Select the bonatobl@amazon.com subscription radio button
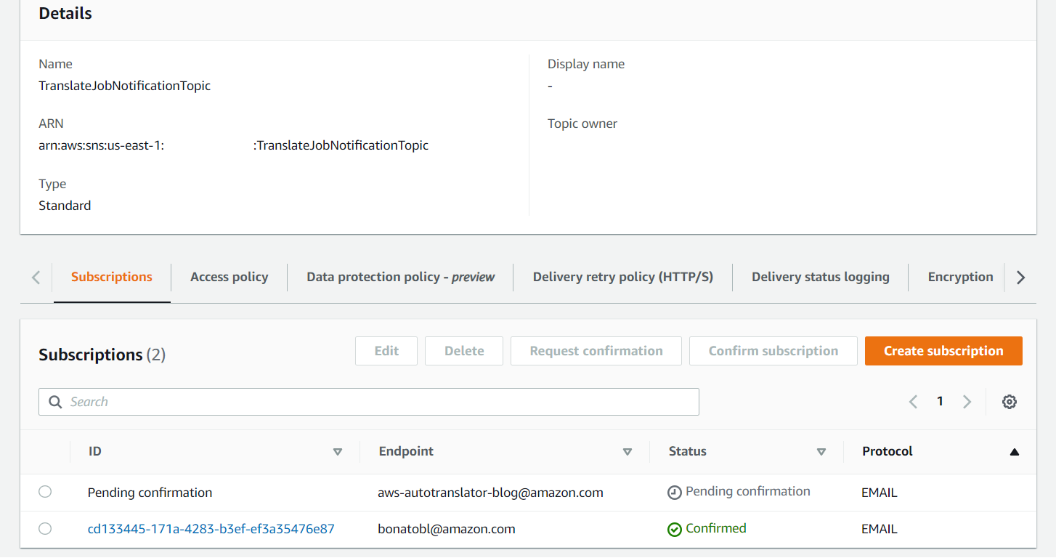The height and width of the screenshot is (558, 1056). tap(45, 528)
